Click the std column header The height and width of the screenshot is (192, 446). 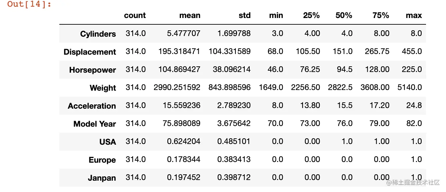[x=245, y=15]
